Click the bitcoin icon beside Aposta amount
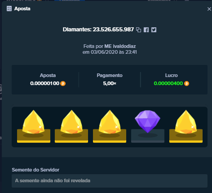This screenshot has width=212, height=193. [x=63, y=83]
